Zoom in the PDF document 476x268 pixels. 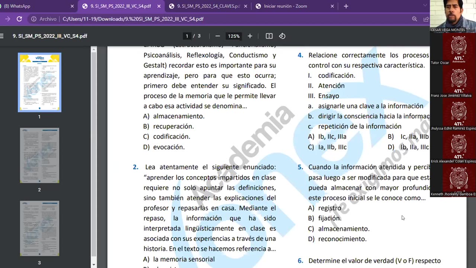pos(250,36)
